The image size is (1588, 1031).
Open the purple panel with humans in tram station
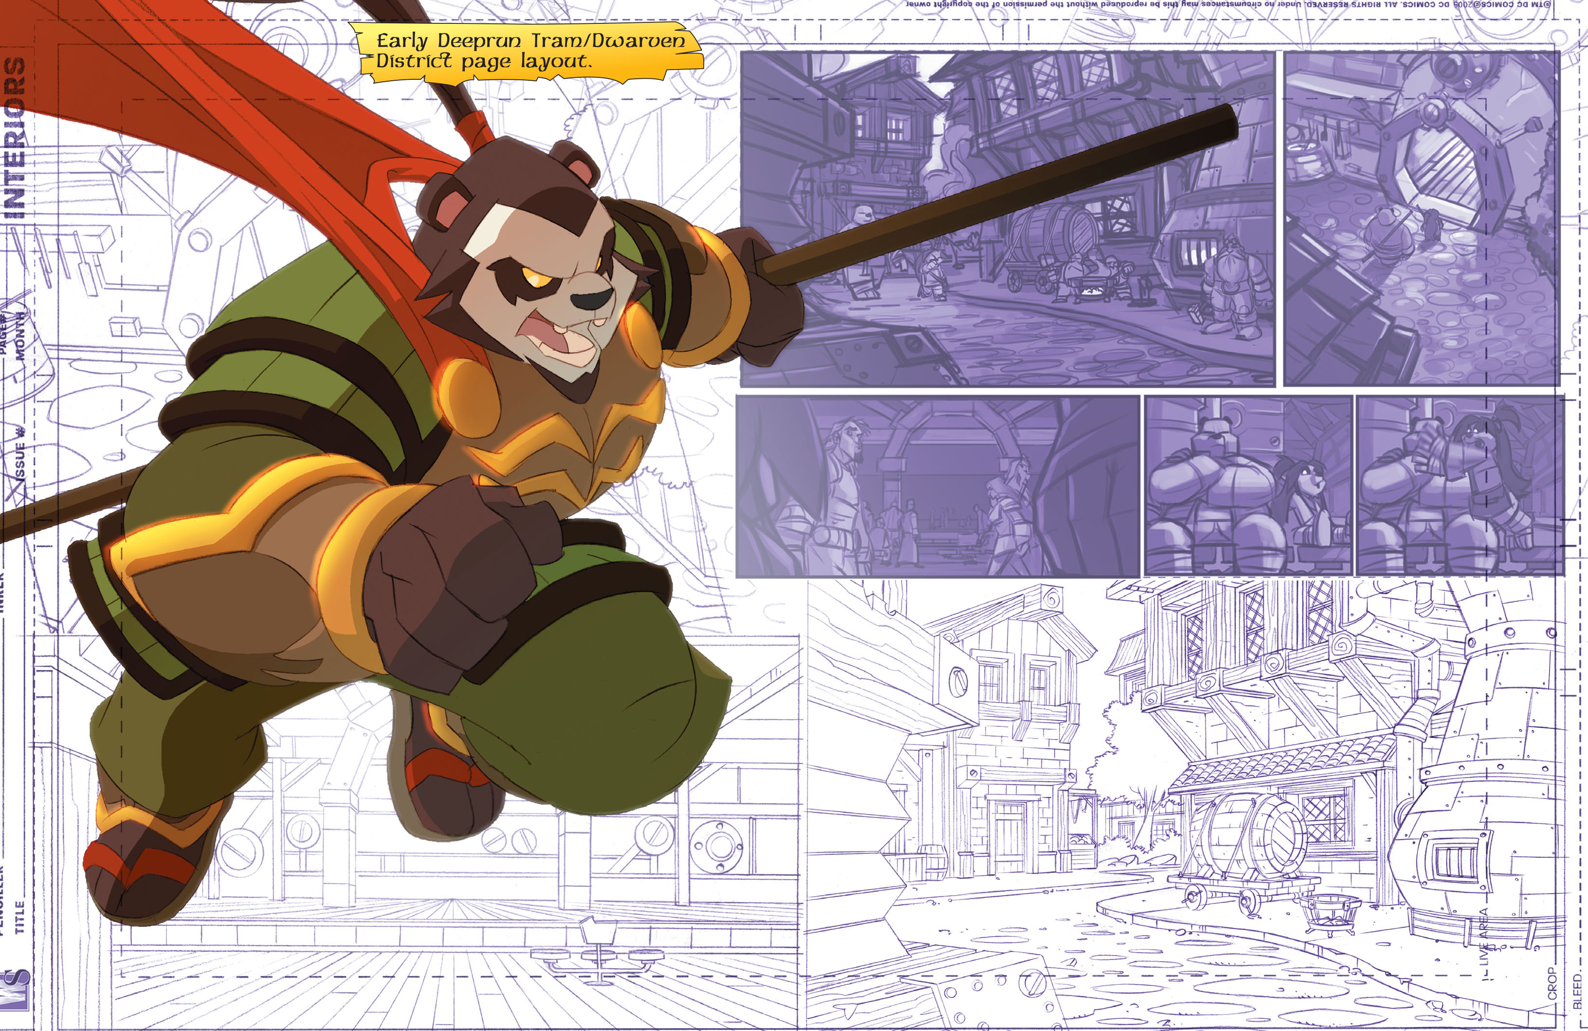(937, 486)
